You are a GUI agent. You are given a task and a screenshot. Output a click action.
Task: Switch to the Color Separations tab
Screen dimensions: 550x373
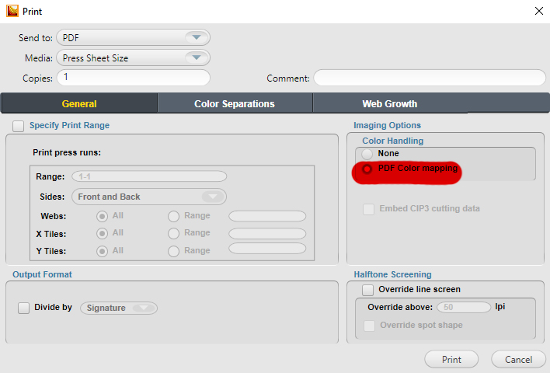pyautogui.click(x=235, y=103)
